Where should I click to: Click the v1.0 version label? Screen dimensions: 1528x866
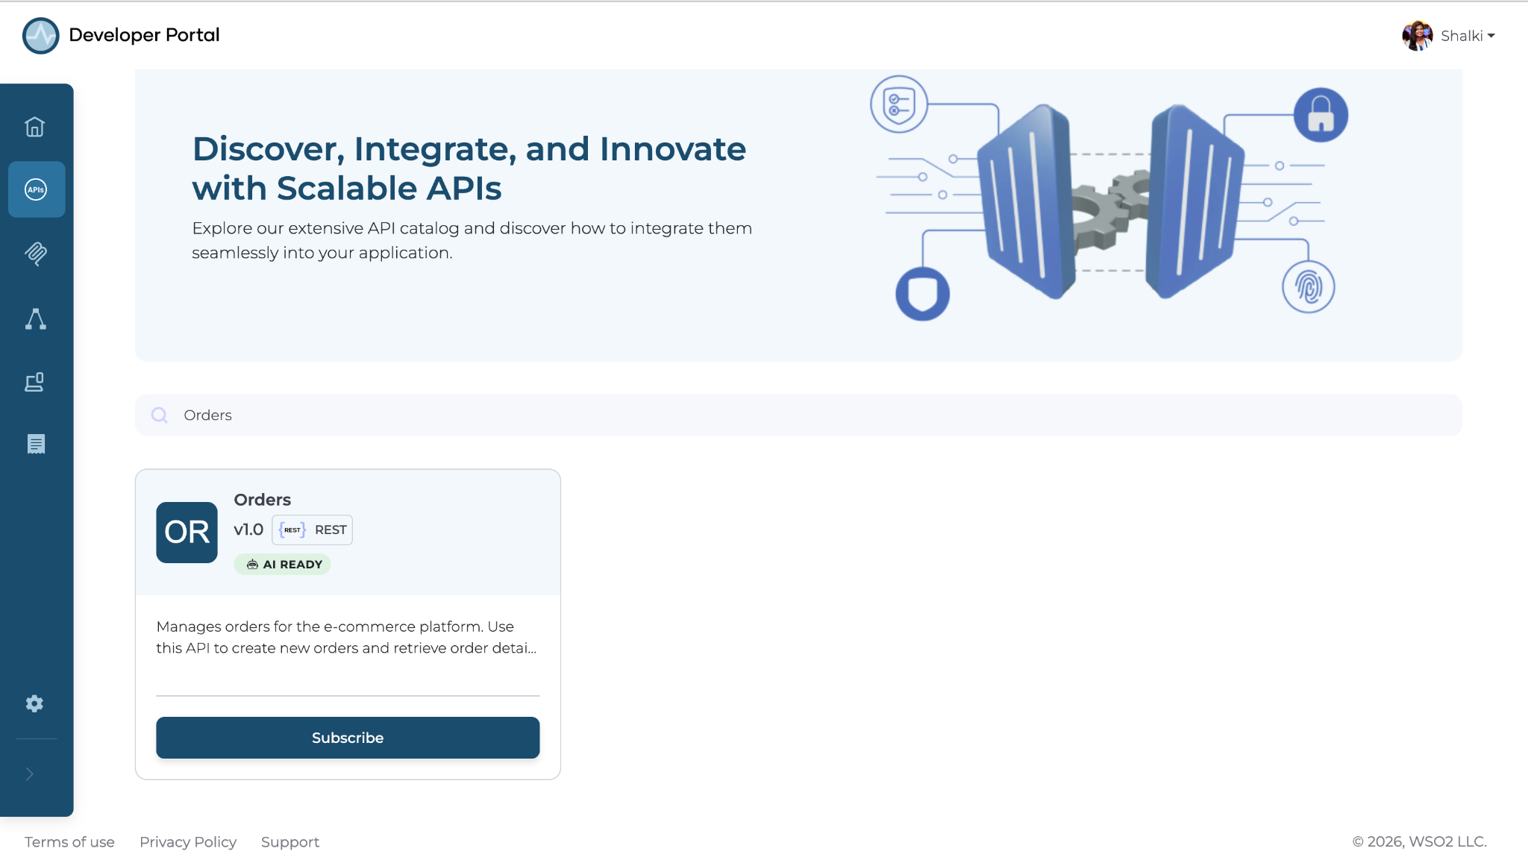[x=248, y=530]
